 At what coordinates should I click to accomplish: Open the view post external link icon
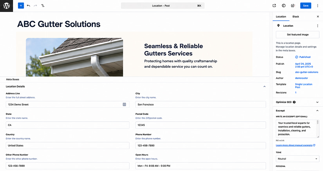[274, 5]
